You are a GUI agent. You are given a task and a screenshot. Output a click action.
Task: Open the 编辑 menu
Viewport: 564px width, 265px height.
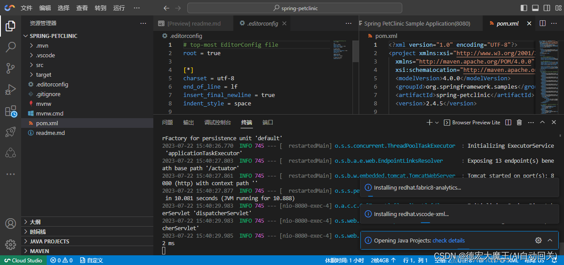(45, 8)
